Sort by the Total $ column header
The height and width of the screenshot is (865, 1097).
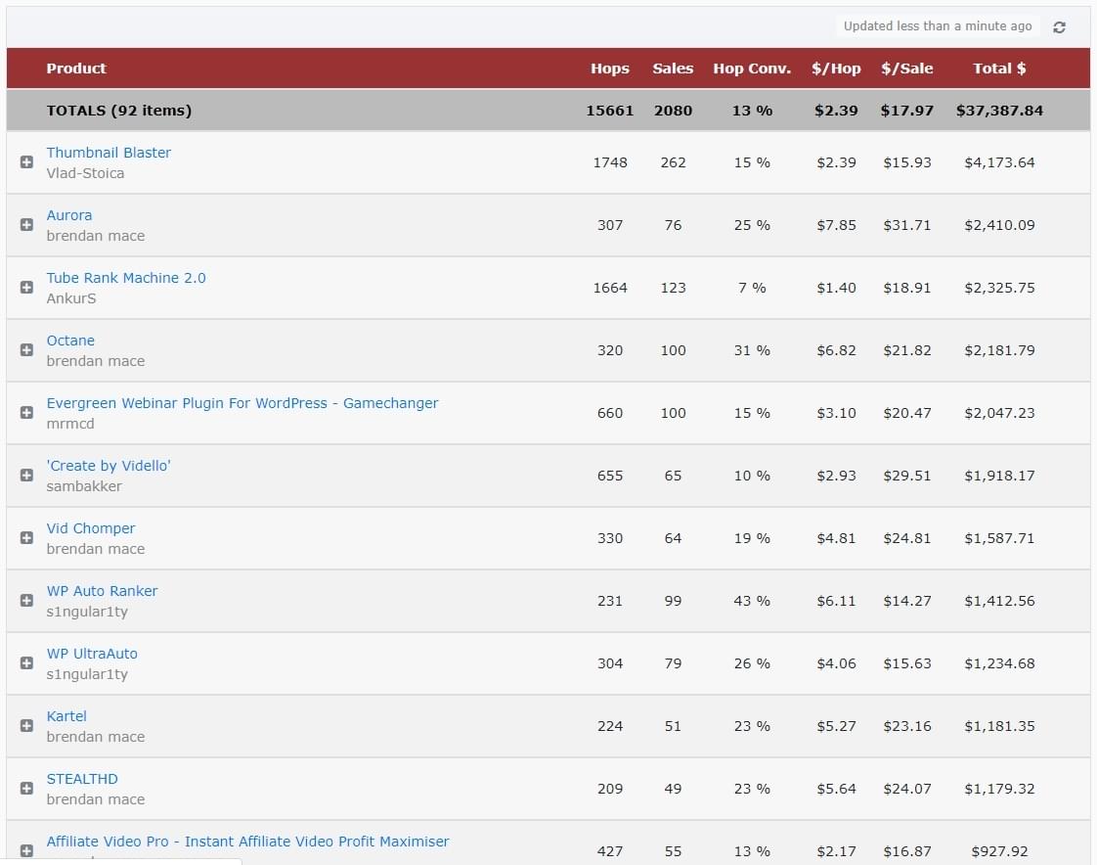(x=1000, y=68)
